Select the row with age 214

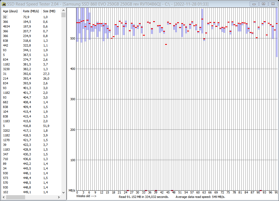tap(31, 79)
